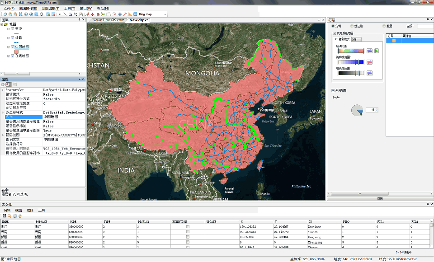Click the alphabetical sort icon in properties panel

click(9, 84)
